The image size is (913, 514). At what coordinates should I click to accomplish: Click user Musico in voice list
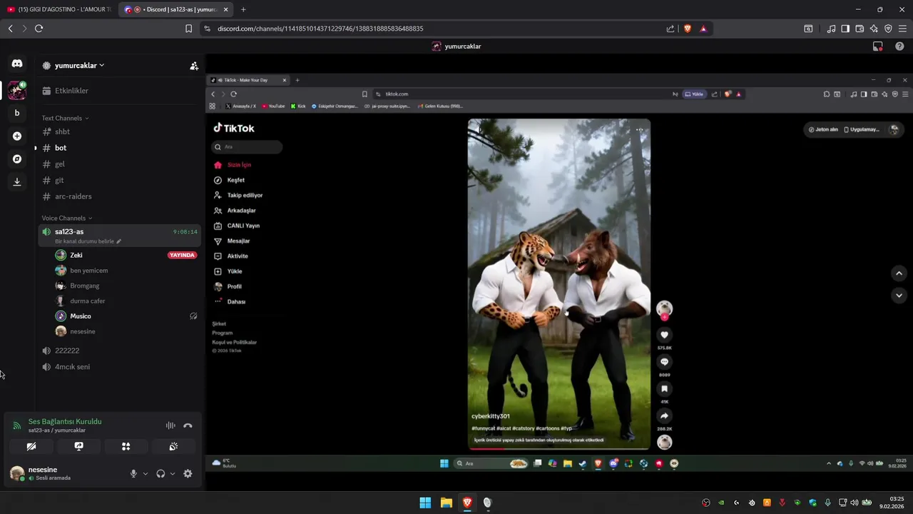(x=81, y=316)
